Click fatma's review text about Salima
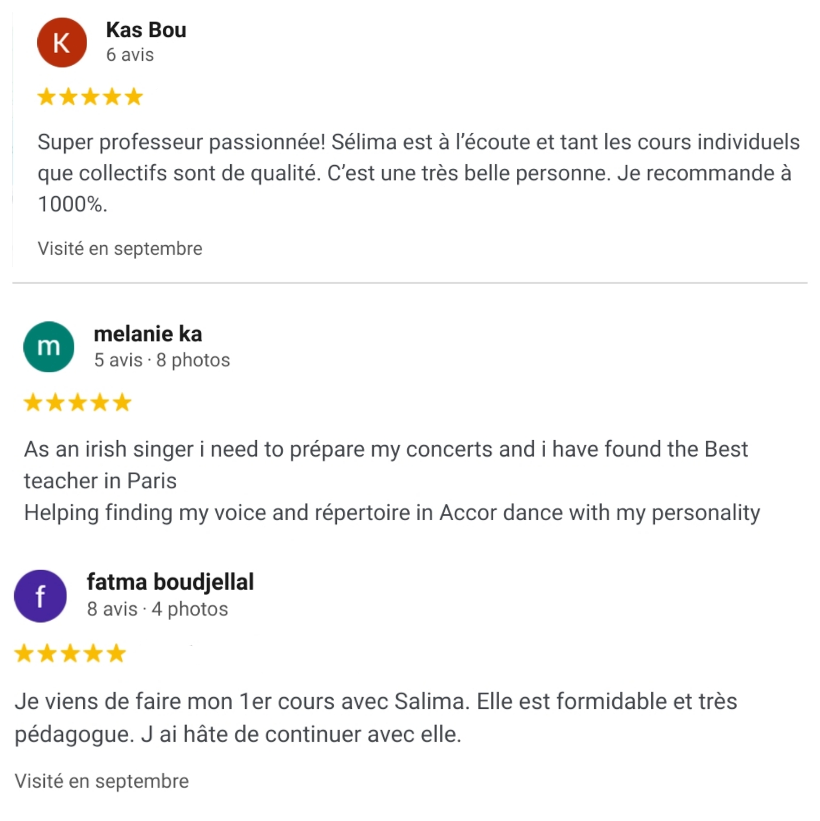820x821 pixels. 376,717
